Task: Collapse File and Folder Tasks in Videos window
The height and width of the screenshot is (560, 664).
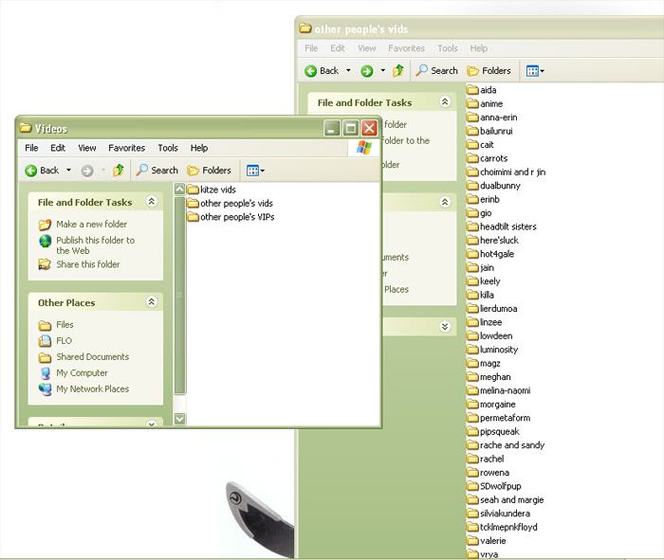Action: point(152,201)
